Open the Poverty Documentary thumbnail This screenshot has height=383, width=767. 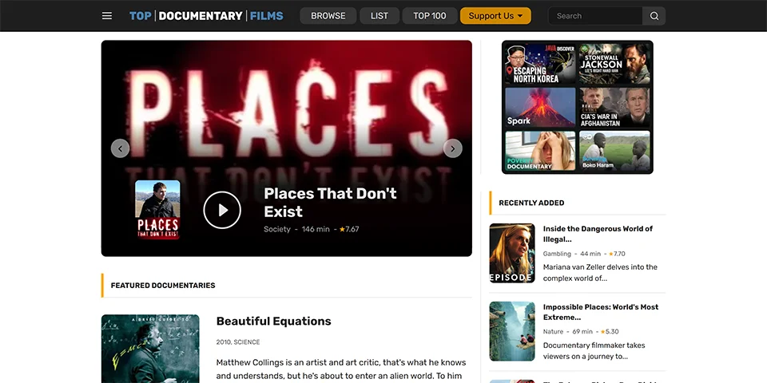coord(540,151)
